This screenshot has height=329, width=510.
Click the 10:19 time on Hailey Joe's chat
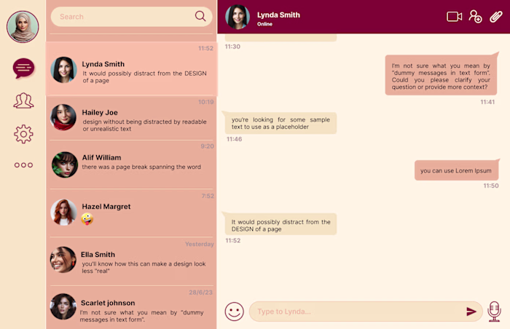click(x=206, y=102)
